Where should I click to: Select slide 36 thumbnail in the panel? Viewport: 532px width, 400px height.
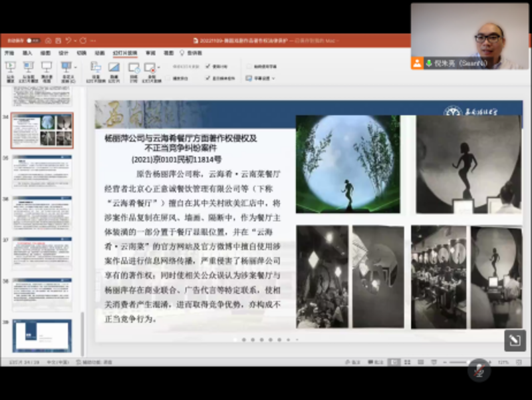(42, 212)
